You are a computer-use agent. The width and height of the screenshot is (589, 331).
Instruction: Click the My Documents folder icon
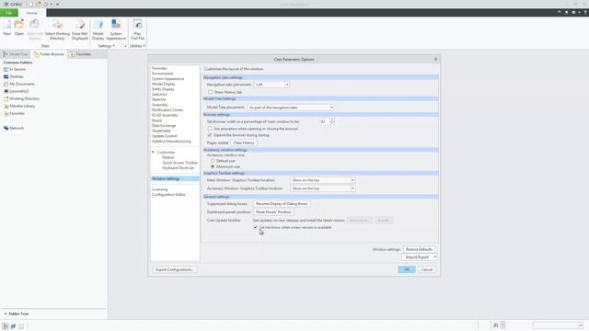6,84
